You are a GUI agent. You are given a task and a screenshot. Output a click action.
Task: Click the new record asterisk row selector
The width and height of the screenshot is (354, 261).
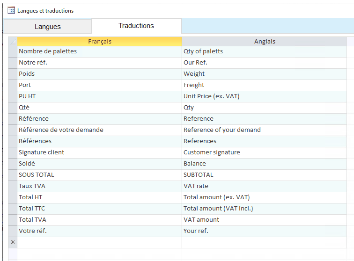(13, 242)
